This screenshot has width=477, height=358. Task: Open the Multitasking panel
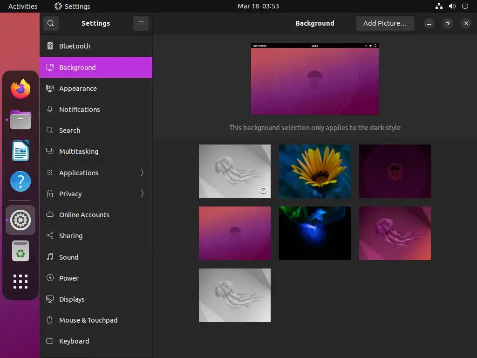(x=96, y=151)
